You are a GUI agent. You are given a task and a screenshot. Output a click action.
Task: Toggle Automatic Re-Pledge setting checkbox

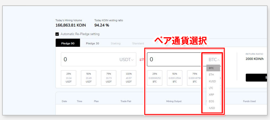click(57, 34)
